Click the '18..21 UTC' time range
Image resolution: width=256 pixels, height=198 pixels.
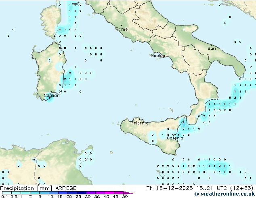click(212, 188)
